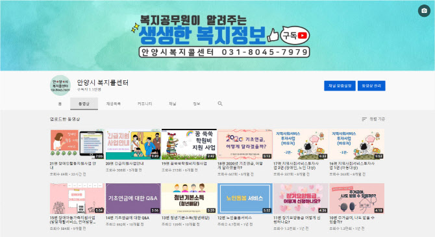Go to the 커뮤니티 tab

click(145, 104)
